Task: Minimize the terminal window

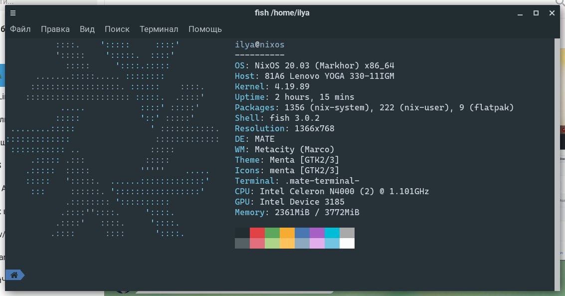Action: point(520,13)
